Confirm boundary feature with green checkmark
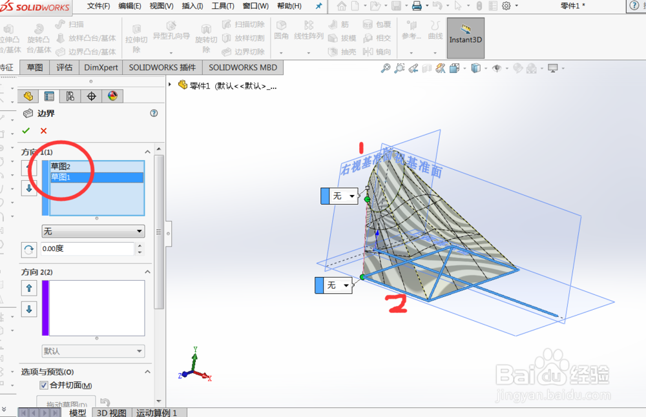The height and width of the screenshot is (417, 646). click(x=26, y=130)
